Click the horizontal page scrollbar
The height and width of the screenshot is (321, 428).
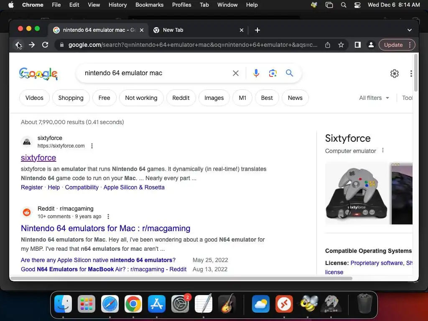181,278
